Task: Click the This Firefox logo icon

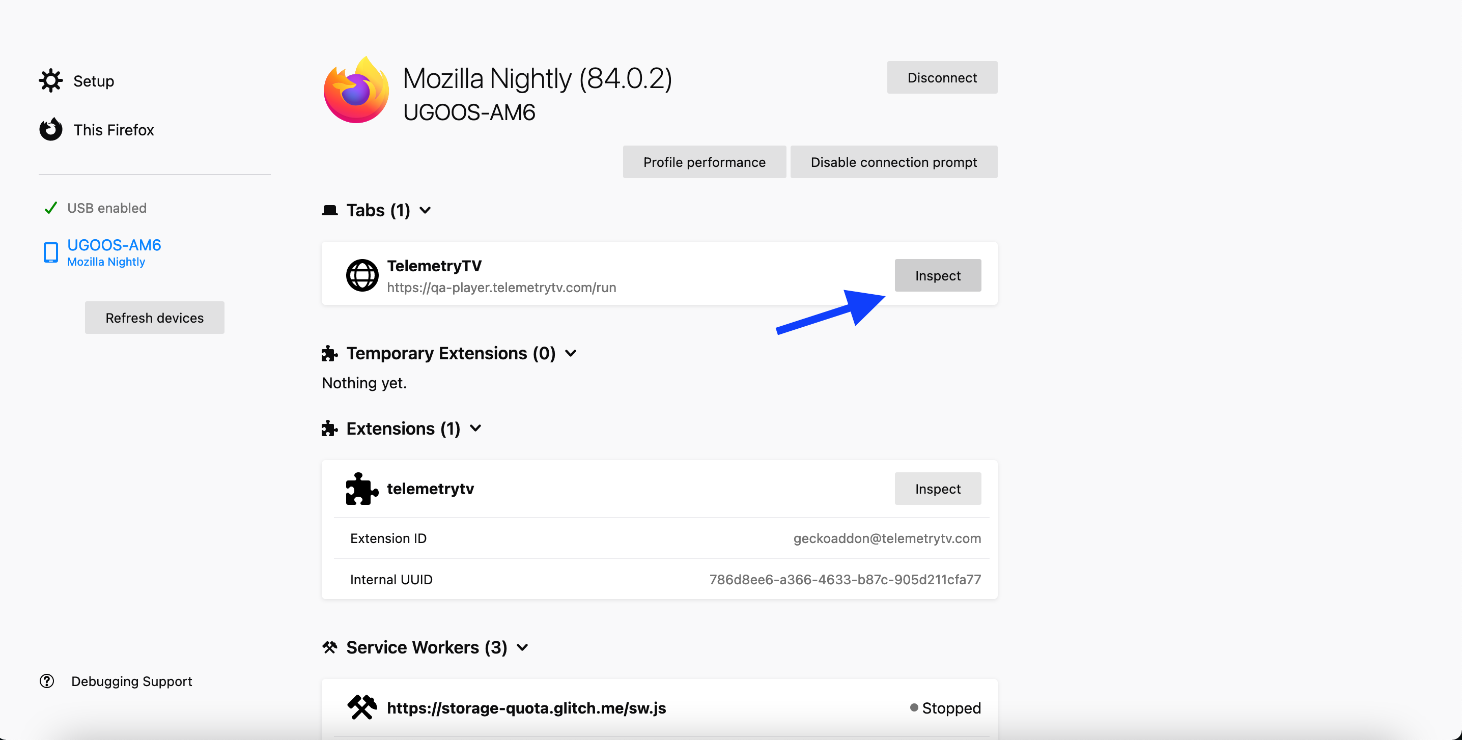Action: coord(50,129)
